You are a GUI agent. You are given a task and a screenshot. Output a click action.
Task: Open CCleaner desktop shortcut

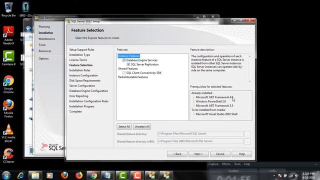click(8, 155)
